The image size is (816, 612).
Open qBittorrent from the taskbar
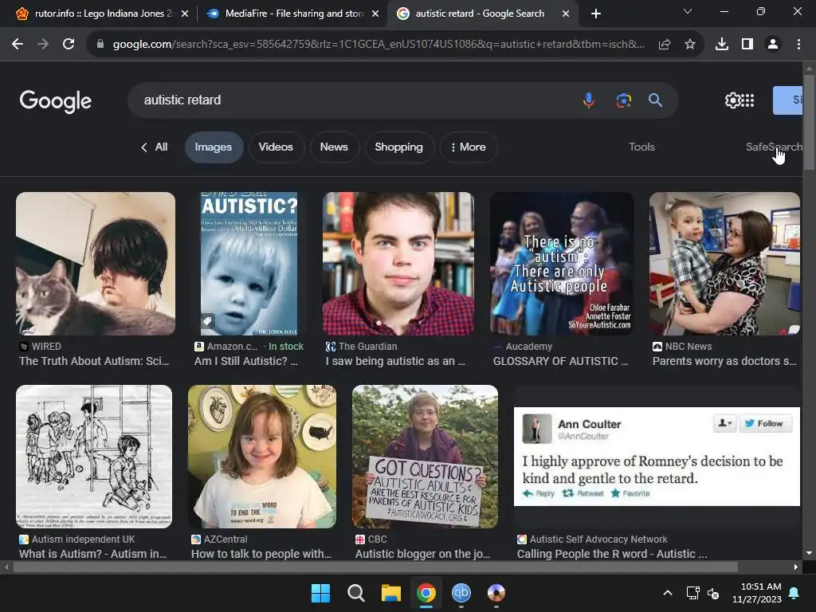461,593
